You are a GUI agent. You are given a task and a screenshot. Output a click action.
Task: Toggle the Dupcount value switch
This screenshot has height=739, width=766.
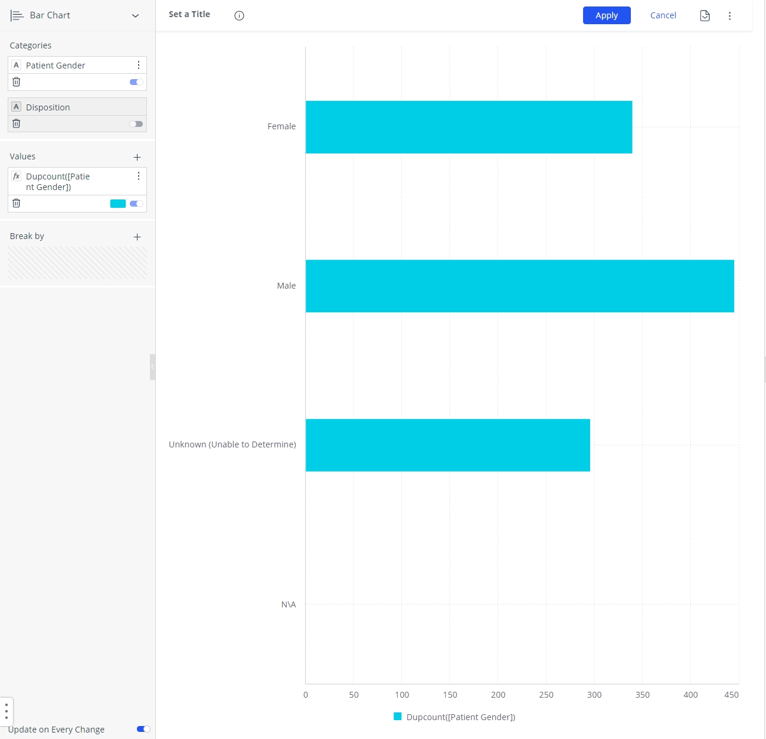tap(136, 204)
